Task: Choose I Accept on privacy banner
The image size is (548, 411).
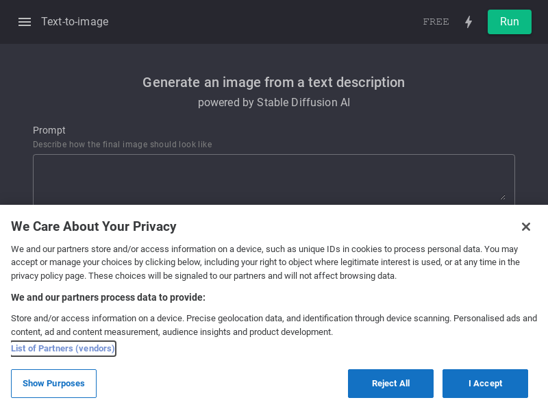Action: tap(485, 384)
